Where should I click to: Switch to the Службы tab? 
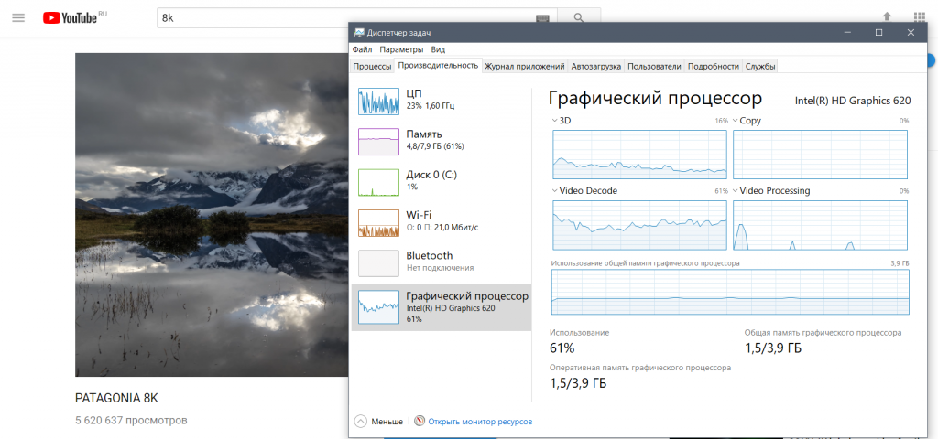pyautogui.click(x=760, y=66)
